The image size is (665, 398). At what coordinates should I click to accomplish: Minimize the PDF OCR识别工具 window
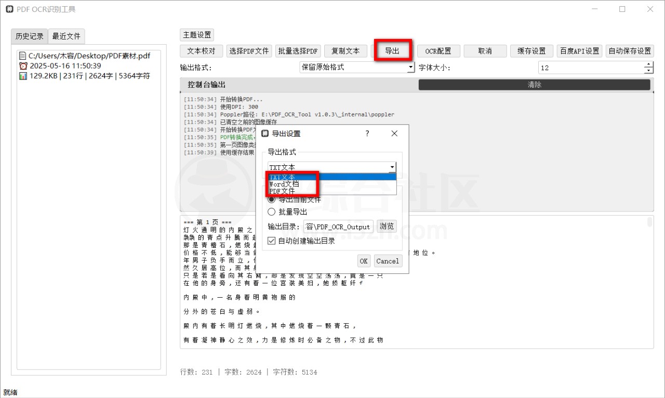click(594, 9)
